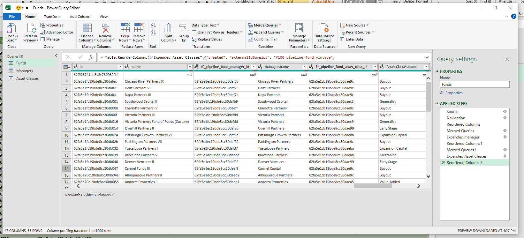Select the Managers query
Viewport: 524px width, 238px height.
click(x=25, y=71)
